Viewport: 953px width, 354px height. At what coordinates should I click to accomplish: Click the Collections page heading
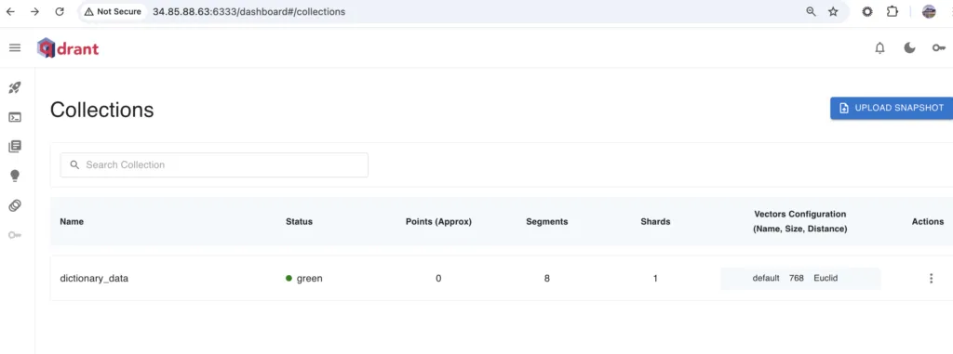tap(101, 110)
